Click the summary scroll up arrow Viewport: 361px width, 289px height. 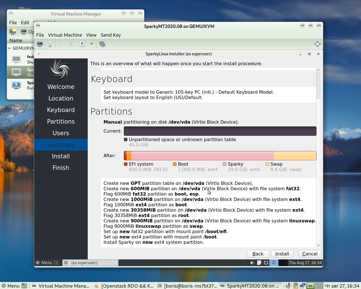[318, 70]
